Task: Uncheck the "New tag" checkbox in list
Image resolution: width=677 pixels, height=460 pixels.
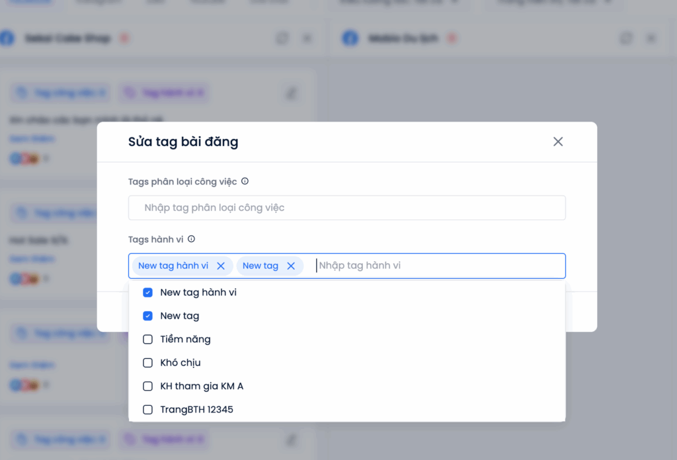Action: [x=147, y=316]
